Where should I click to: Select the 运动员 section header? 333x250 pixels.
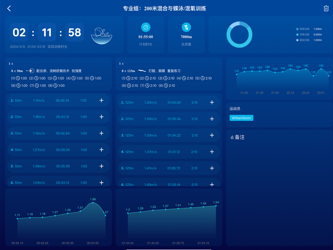click(235, 108)
